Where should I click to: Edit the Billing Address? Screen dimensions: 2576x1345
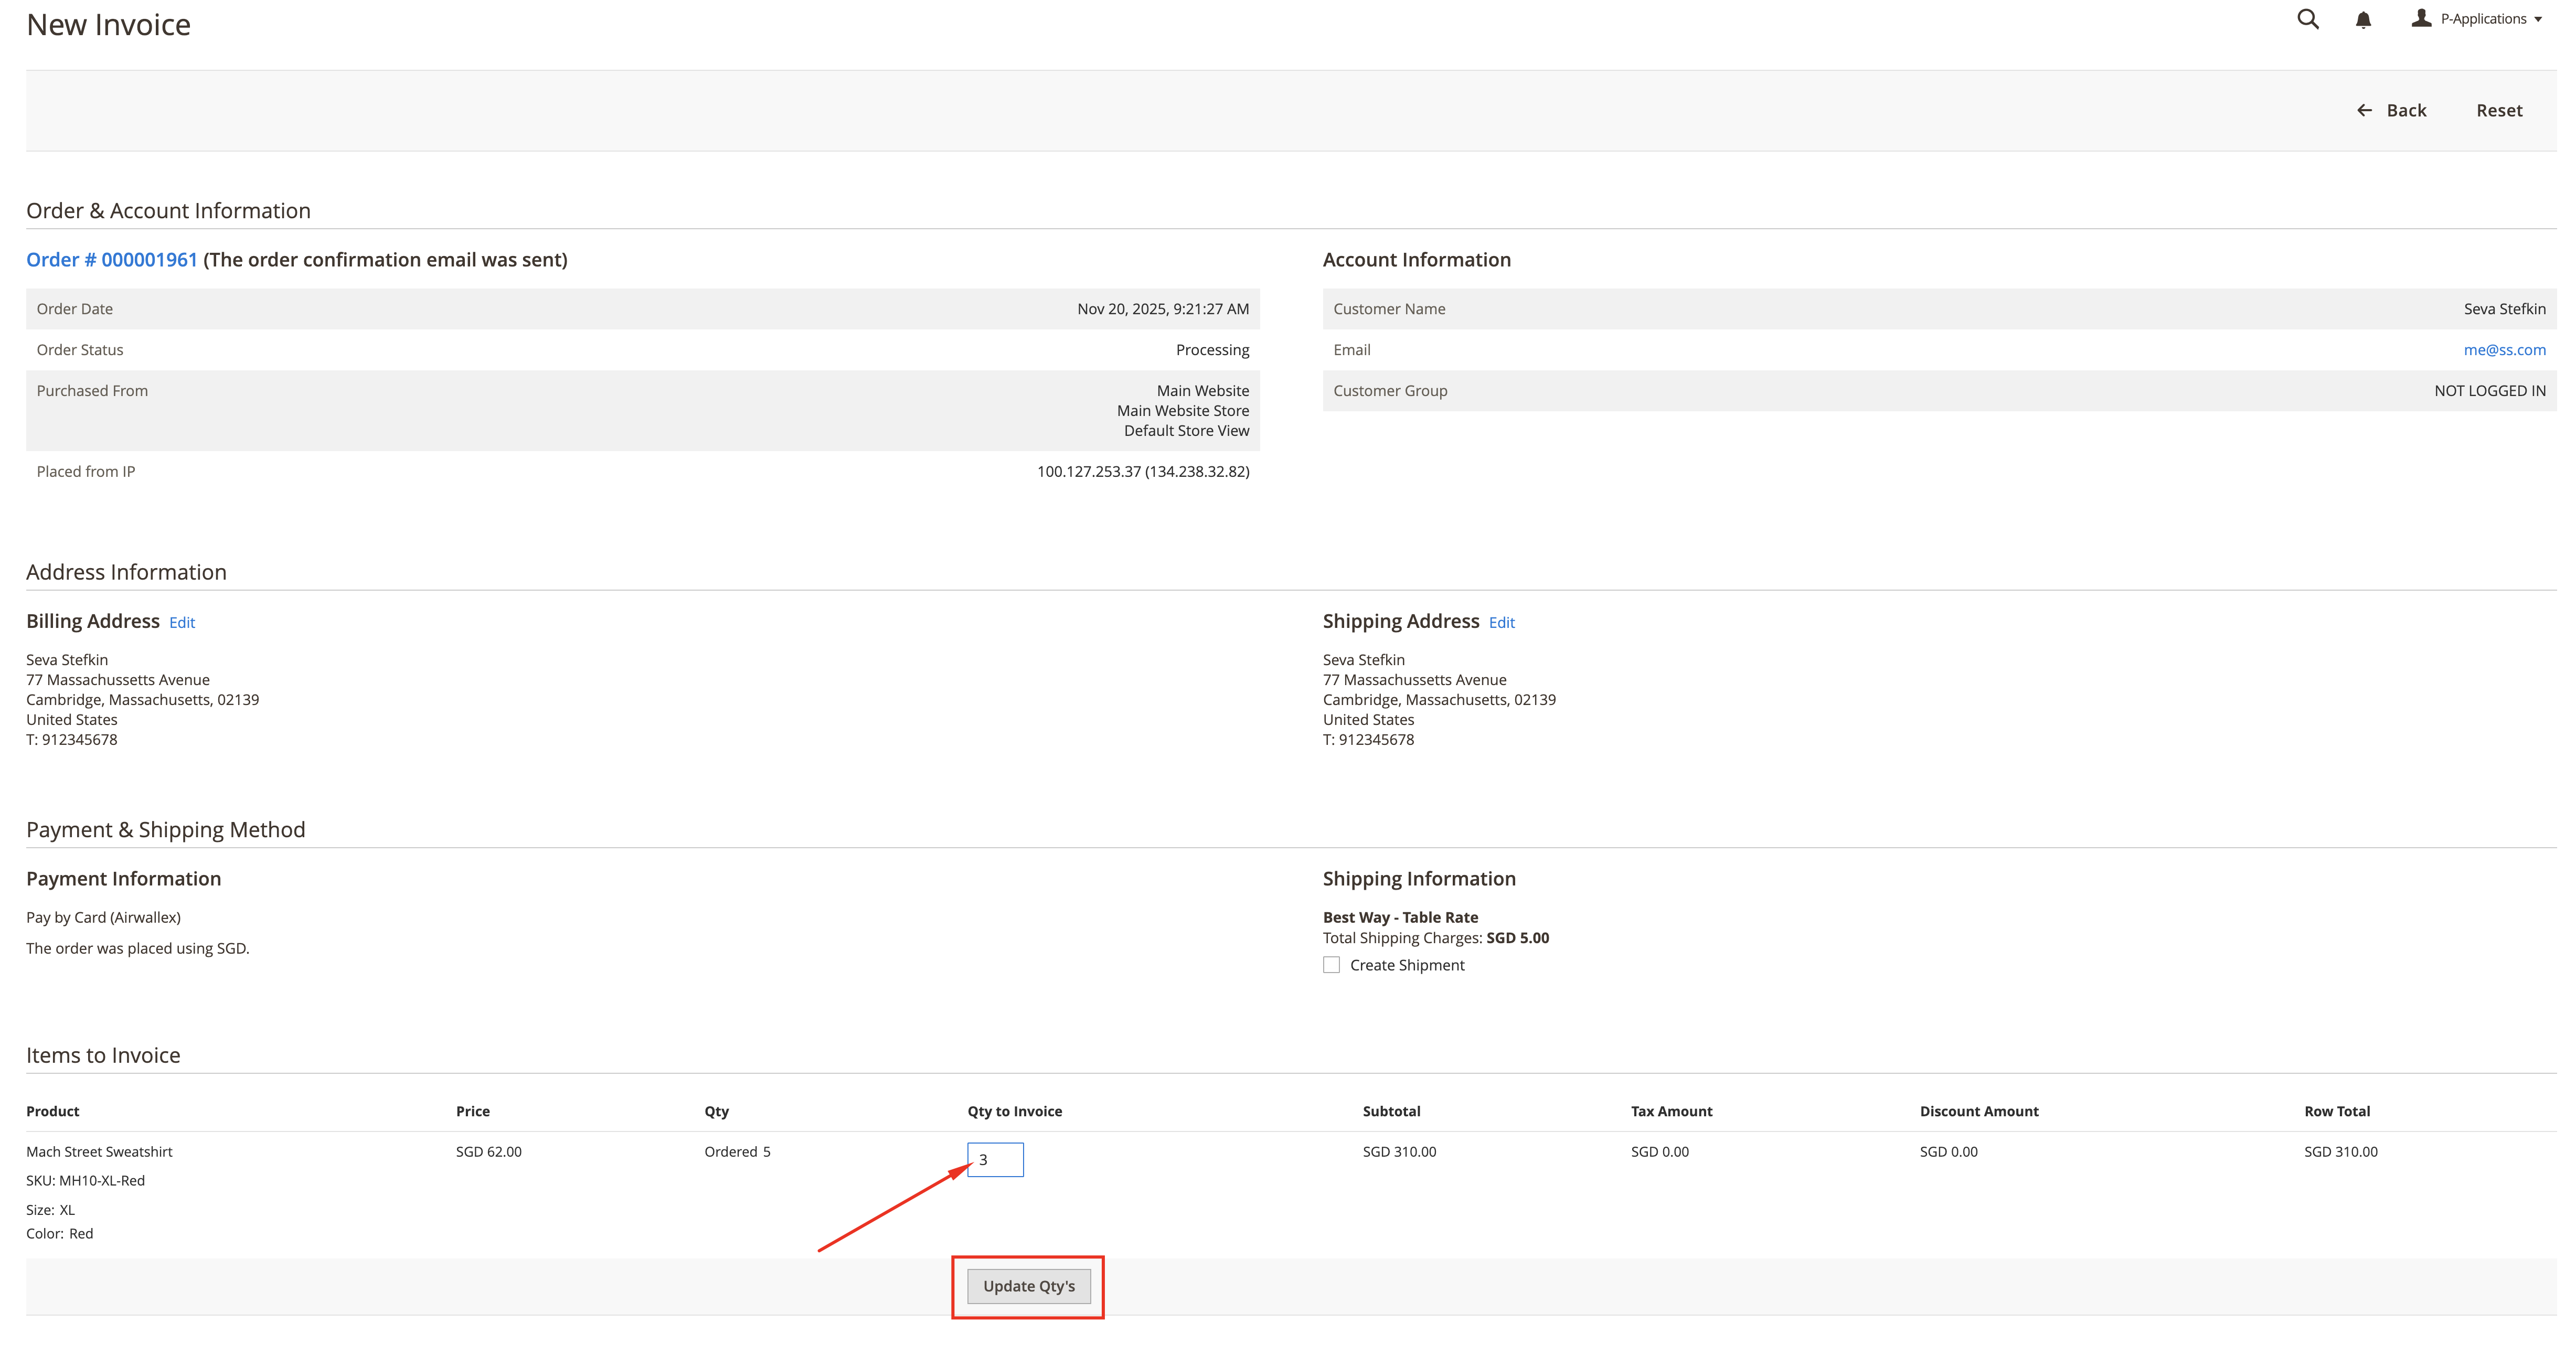click(182, 622)
